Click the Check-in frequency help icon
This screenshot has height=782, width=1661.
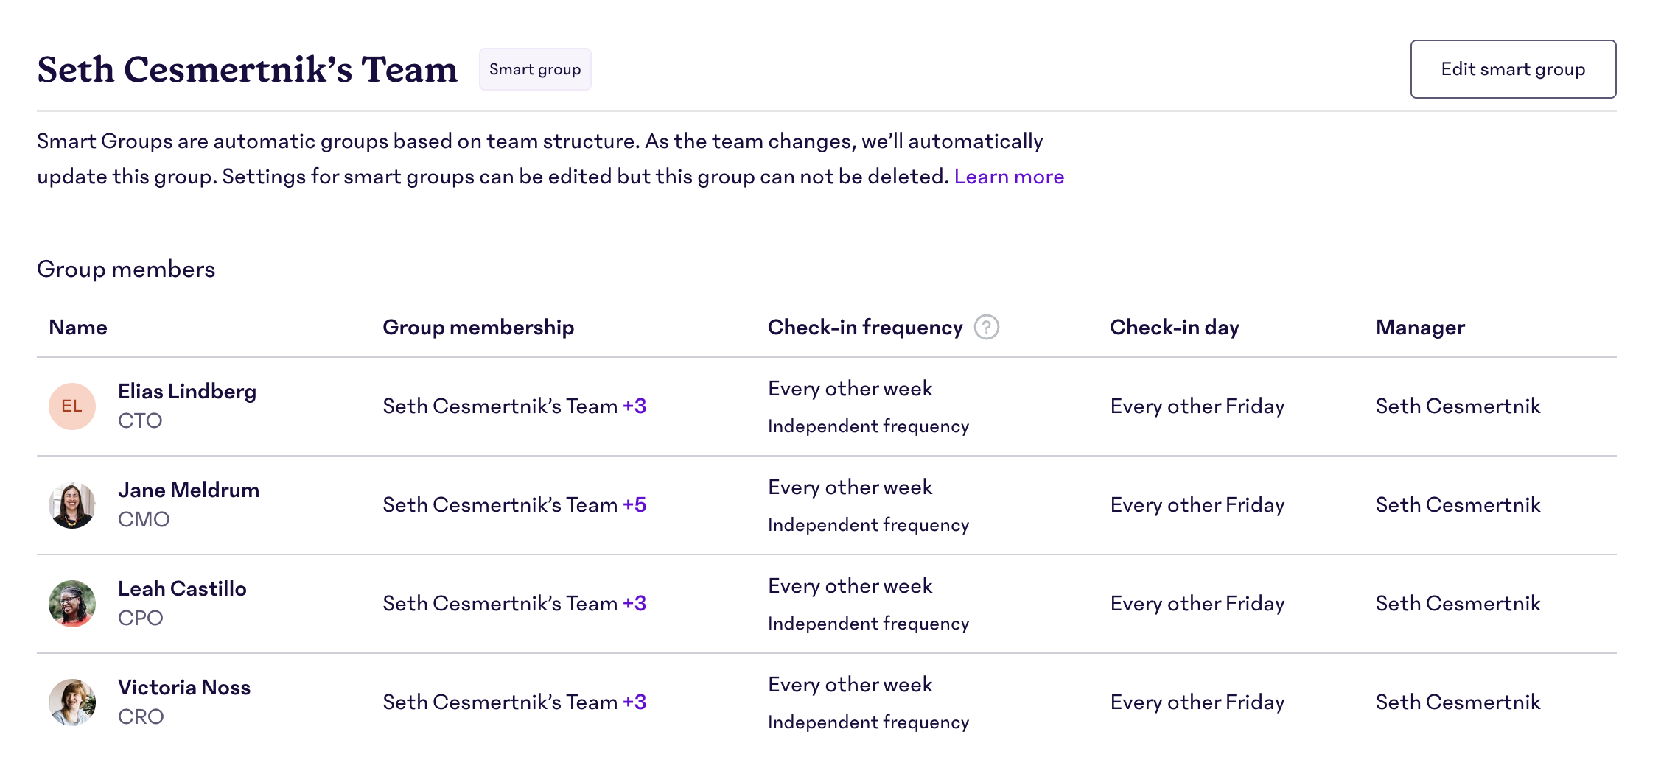tap(986, 327)
